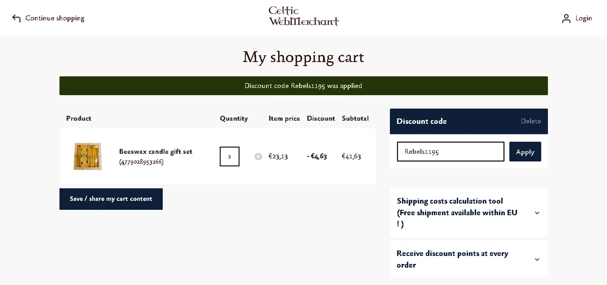
Task: Remove Beeswax candle gift set with the x icon
Action: pos(258,156)
